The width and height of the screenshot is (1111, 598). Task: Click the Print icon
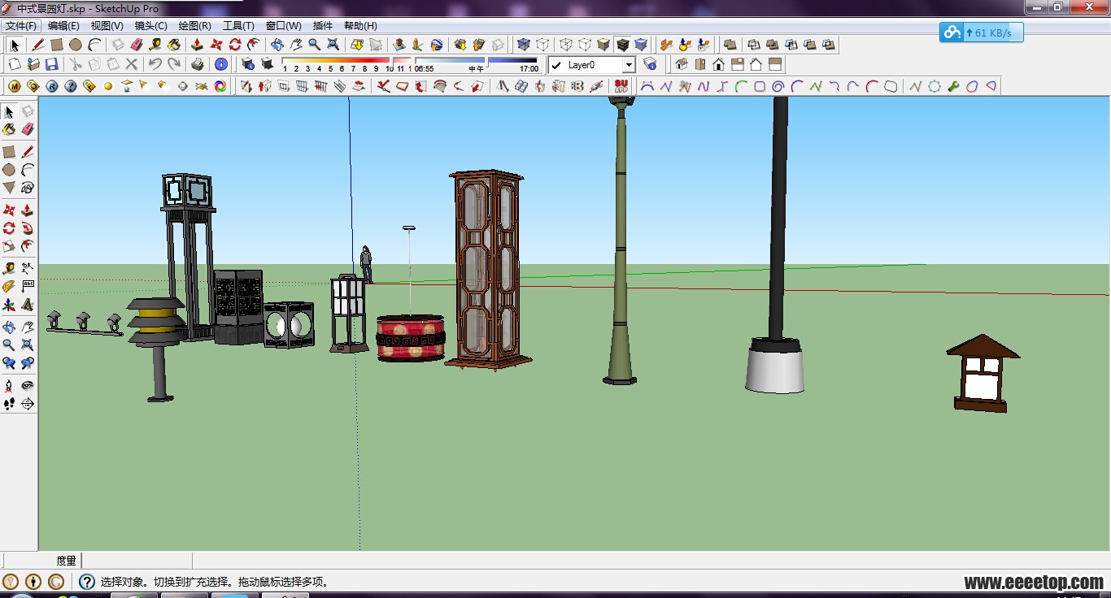197,64
